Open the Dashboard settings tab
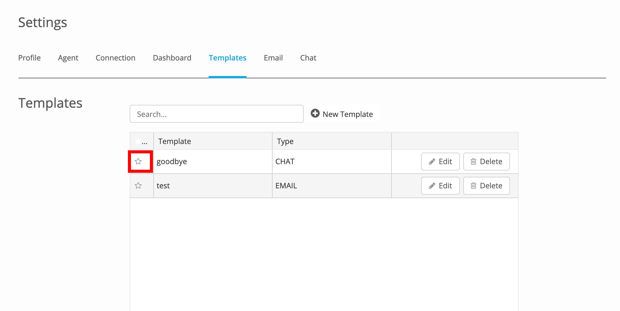The height and width of the screenshot is (311, 620). click(x=172, y=58)
